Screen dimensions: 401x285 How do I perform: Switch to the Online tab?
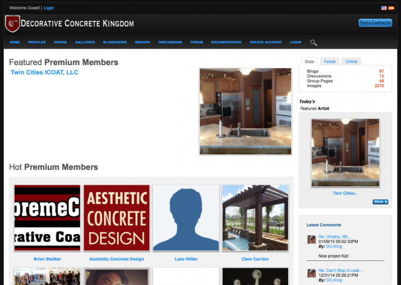click(351, 62)
